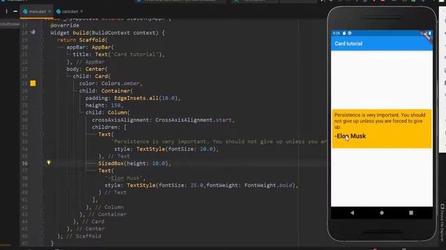Viewport: 446px width, 250px height.
Task: Click the height: 150 code line
Action: (104, 106)
